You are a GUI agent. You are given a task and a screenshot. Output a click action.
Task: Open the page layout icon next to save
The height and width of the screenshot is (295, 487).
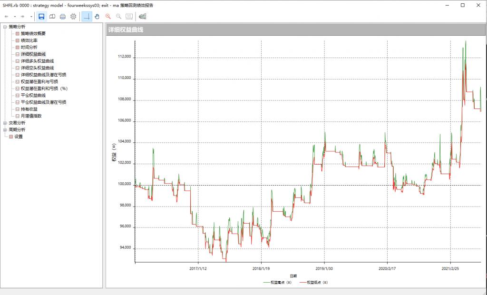click(x=52, y=17)
